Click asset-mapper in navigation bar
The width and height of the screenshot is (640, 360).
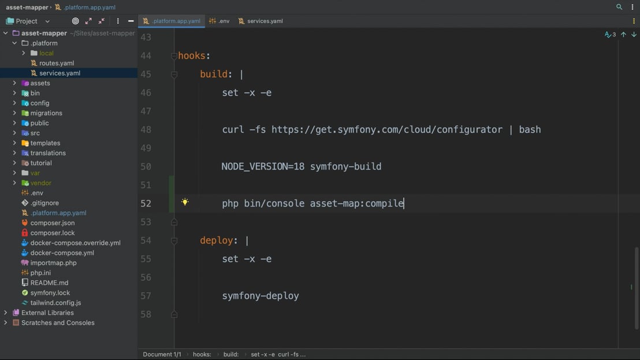[27, 7]
